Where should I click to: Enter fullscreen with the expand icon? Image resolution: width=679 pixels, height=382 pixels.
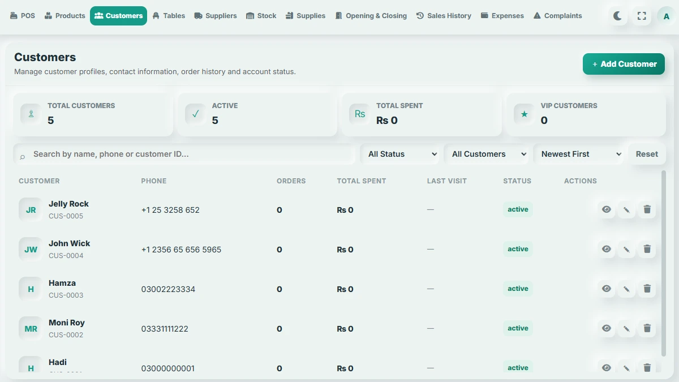click(x=642, y=16)
